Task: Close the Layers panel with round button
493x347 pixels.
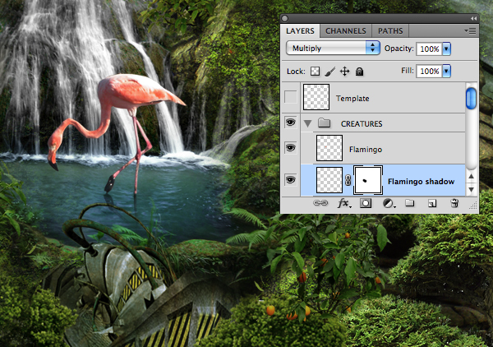Action: (x=285, y=19)
